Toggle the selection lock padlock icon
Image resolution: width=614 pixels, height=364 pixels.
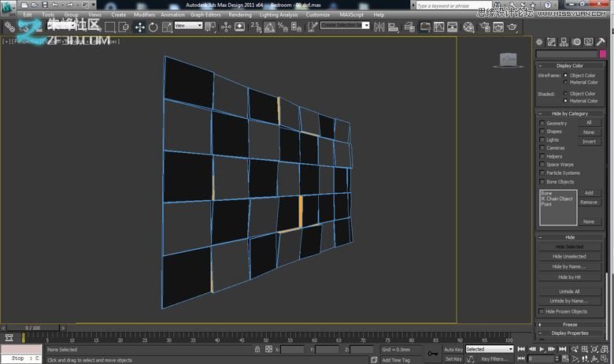coord(257,349)
